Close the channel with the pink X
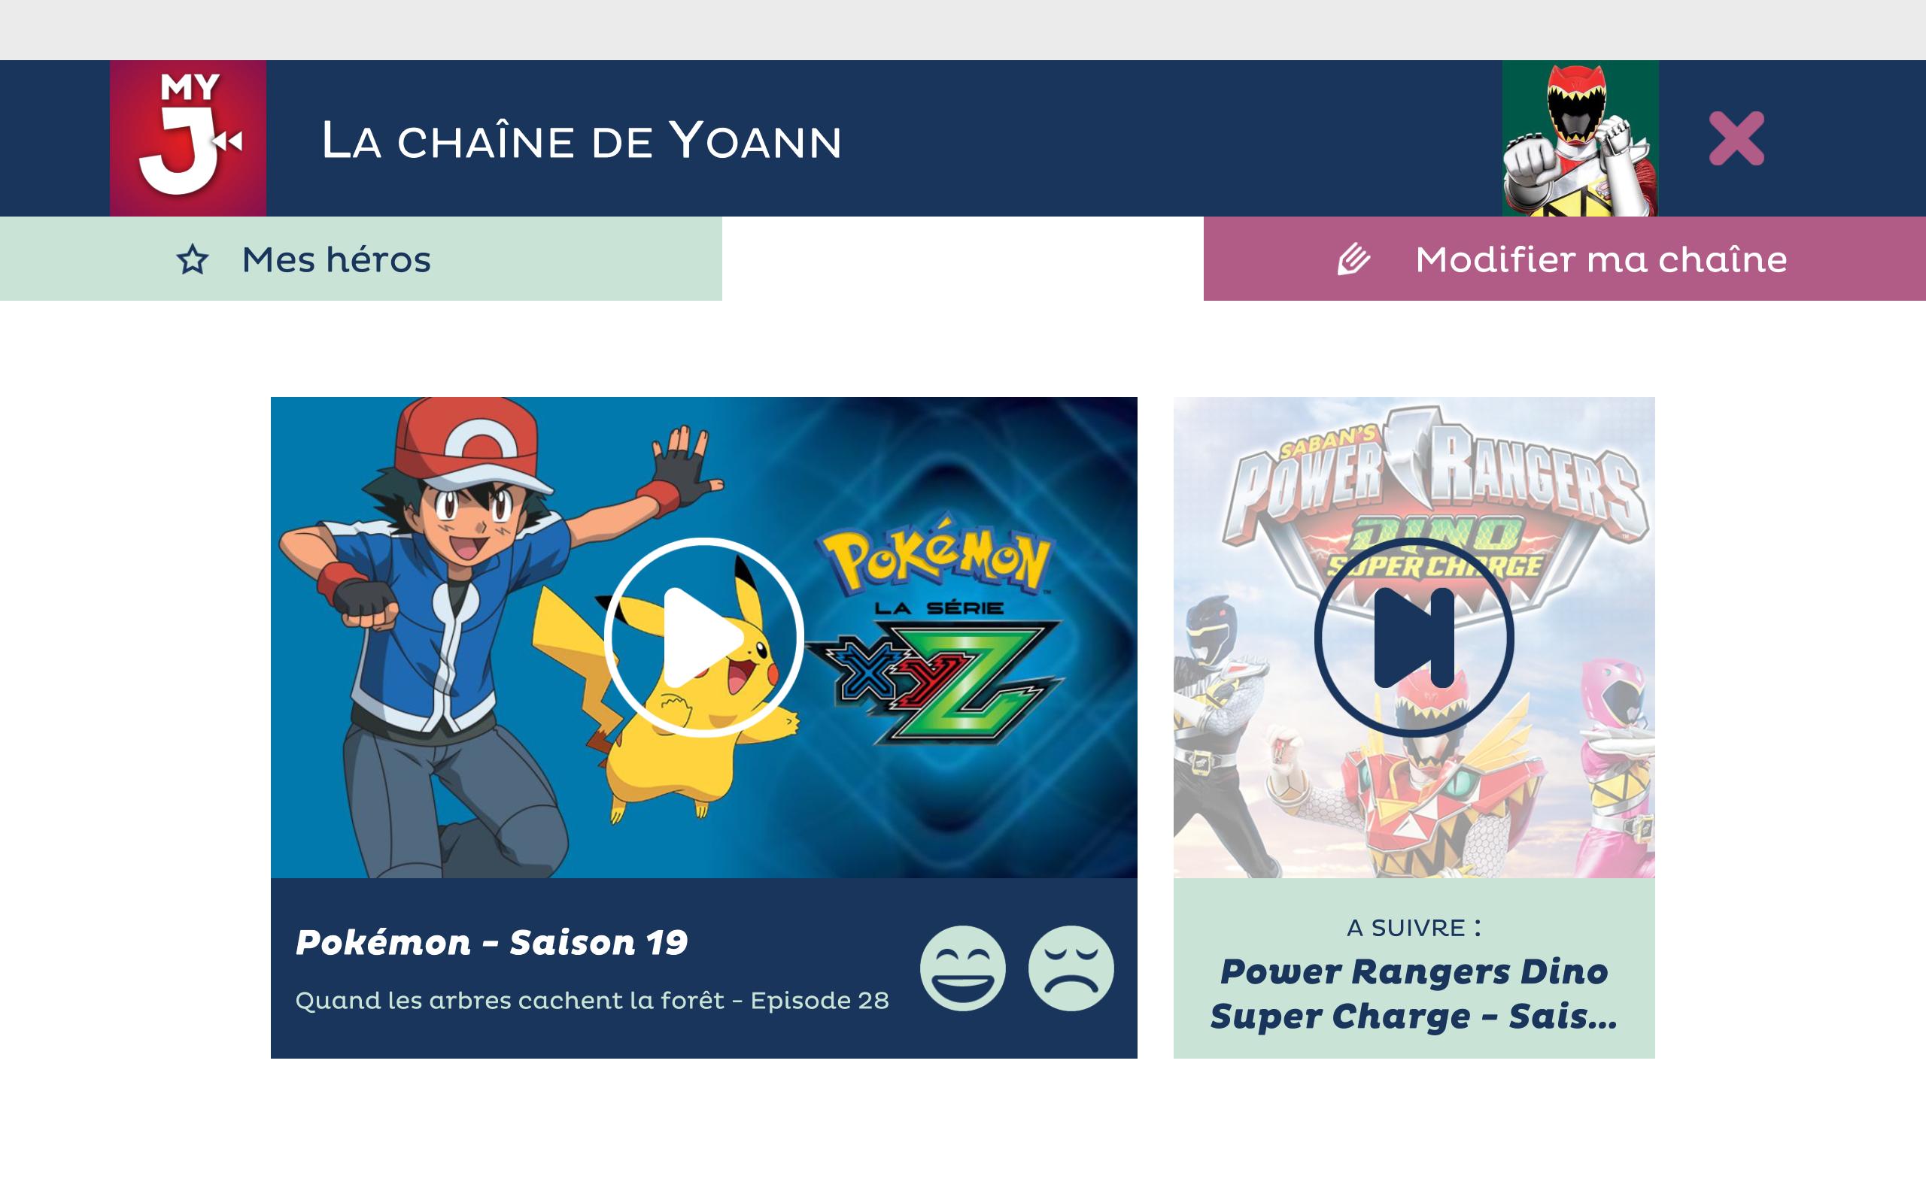The height and width of the screenshot is (1203, 1926). pyautogui.click(x=1736, y=138)
